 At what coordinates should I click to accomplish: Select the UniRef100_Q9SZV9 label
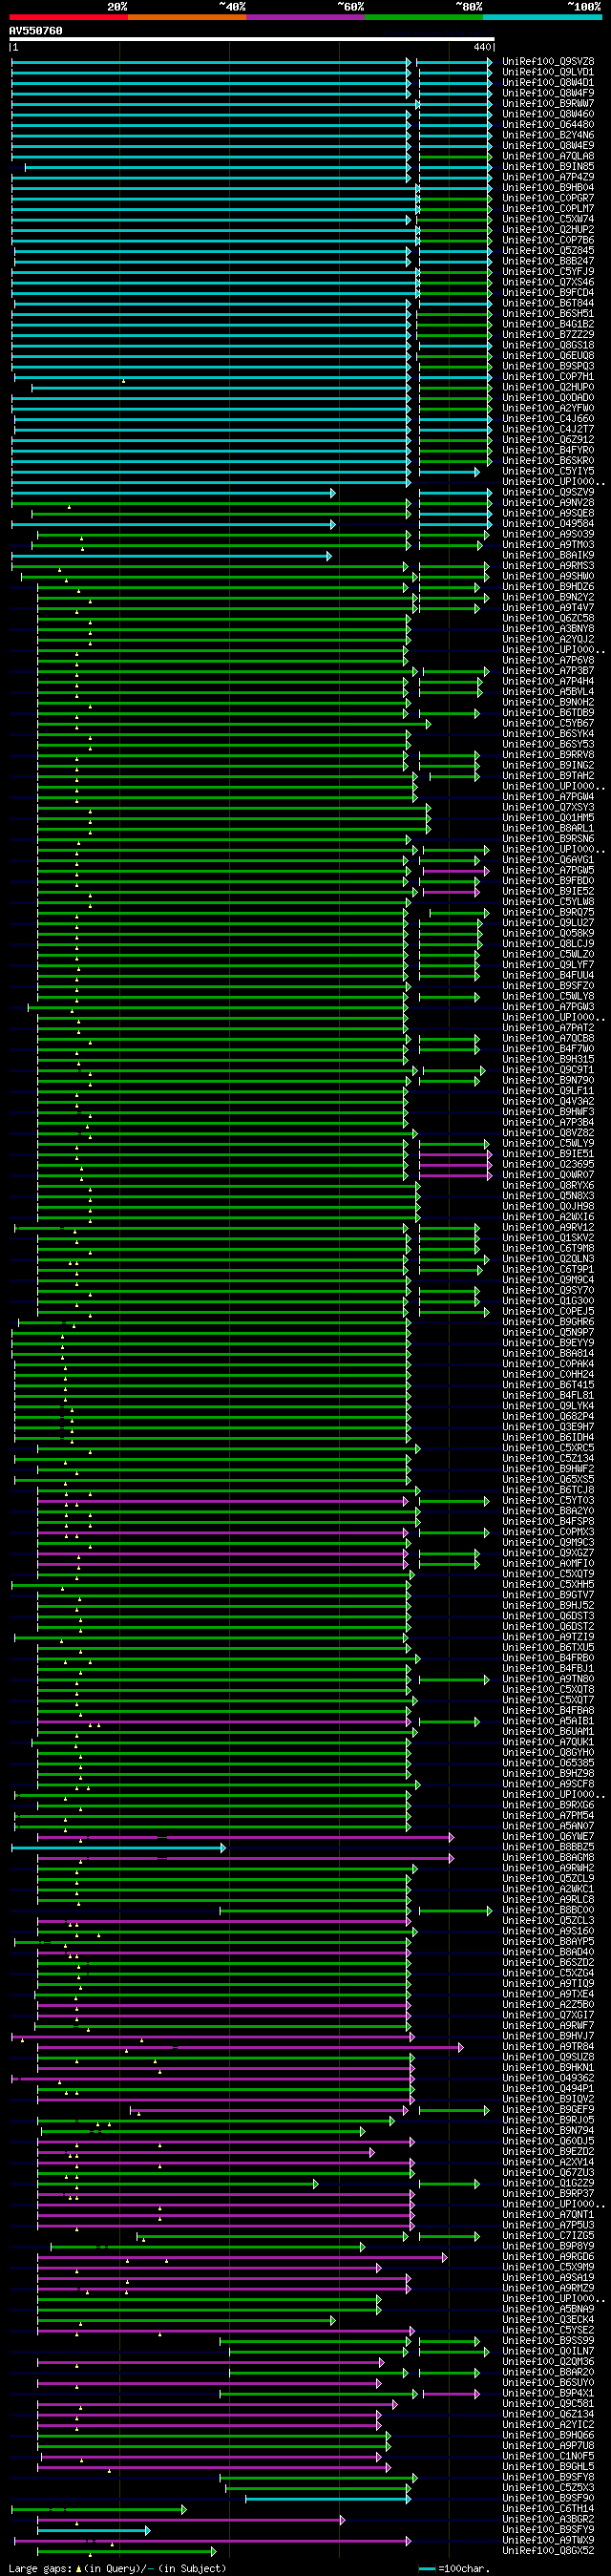coord(548,492)
